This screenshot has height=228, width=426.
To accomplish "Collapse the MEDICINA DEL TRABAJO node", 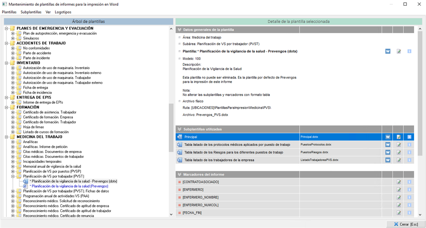I will click(6, 137).
